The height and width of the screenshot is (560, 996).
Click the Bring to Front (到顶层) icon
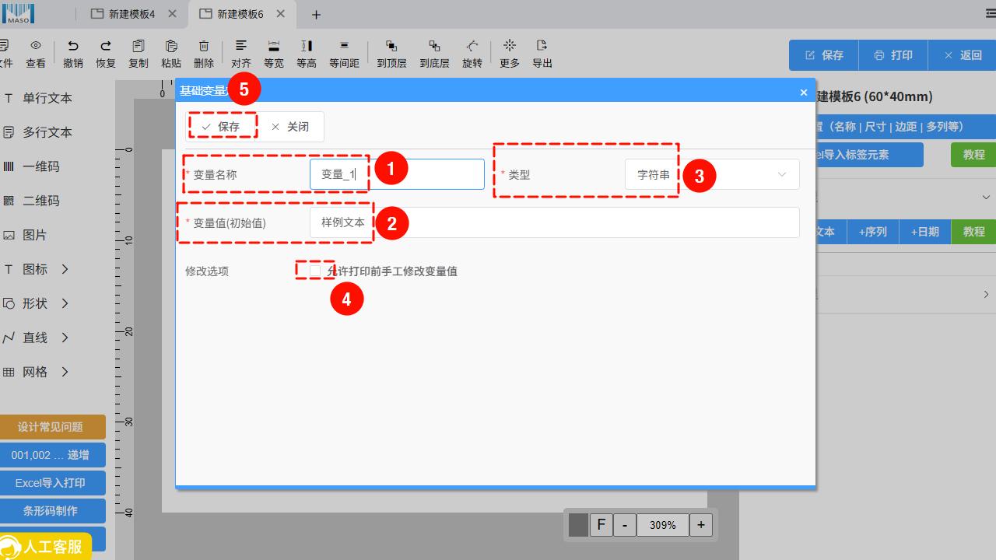coord(391,47)
